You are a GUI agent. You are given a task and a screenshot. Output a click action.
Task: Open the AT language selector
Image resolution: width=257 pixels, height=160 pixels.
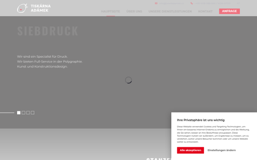[x=238, y=3]
